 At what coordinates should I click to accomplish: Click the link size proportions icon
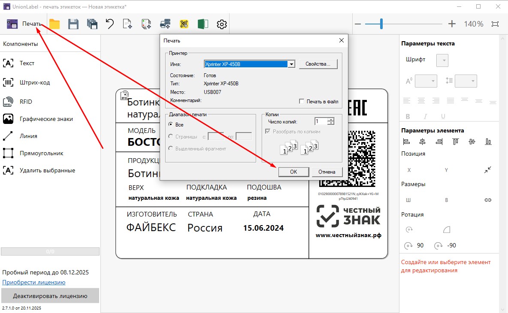[488, 200]
